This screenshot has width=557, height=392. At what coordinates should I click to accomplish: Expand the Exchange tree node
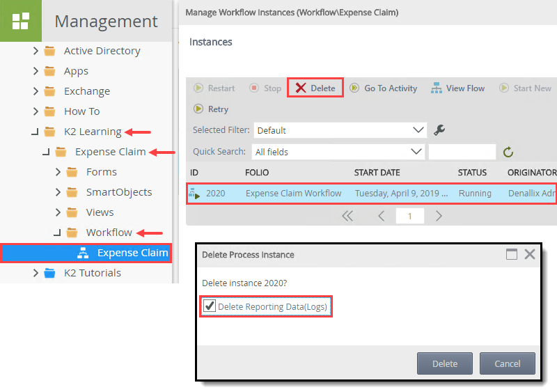coord(36,91)
